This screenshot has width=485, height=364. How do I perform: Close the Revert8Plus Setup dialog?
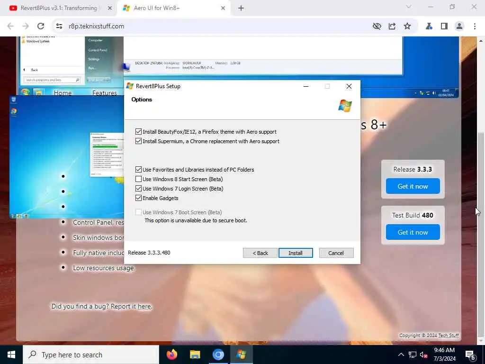349,86
